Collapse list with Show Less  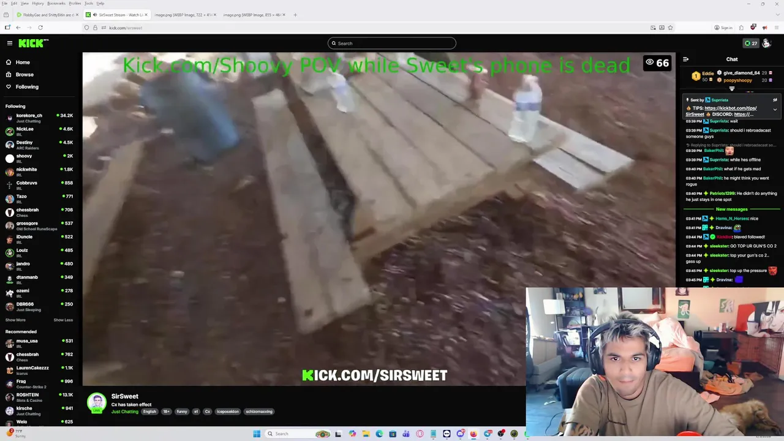pyautogui.click(x=63, y=320)
